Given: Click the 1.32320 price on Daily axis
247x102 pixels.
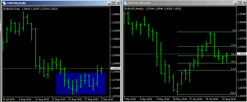Looking at the screenshot, I should pos(116,23).
